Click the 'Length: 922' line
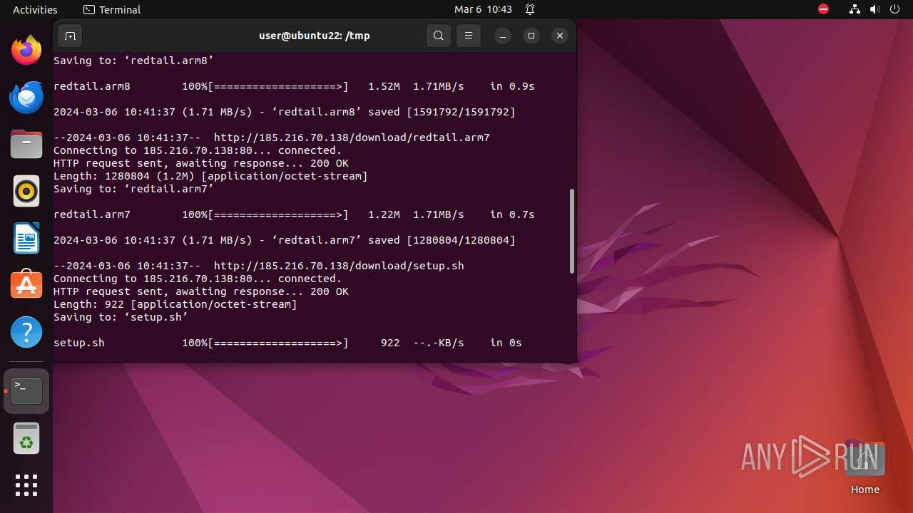Image resolution: width=913 pixels, height=513 pixels. click(175, 304)
